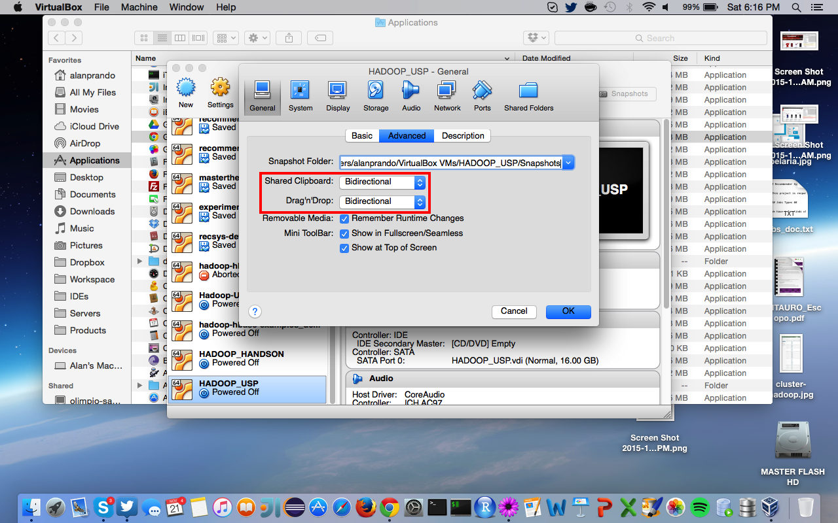
Task: Open VirtualBox icon in the Dock
Action: pos(771,507)
